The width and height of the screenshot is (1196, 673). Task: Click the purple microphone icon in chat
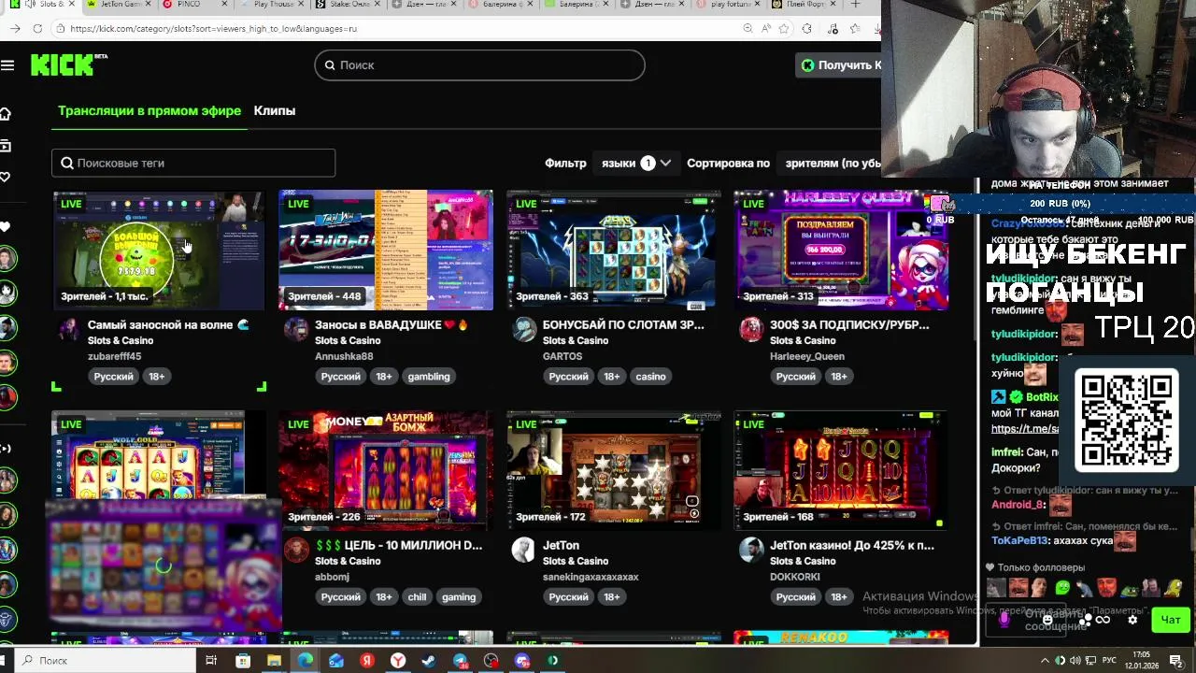[1004, 619]
